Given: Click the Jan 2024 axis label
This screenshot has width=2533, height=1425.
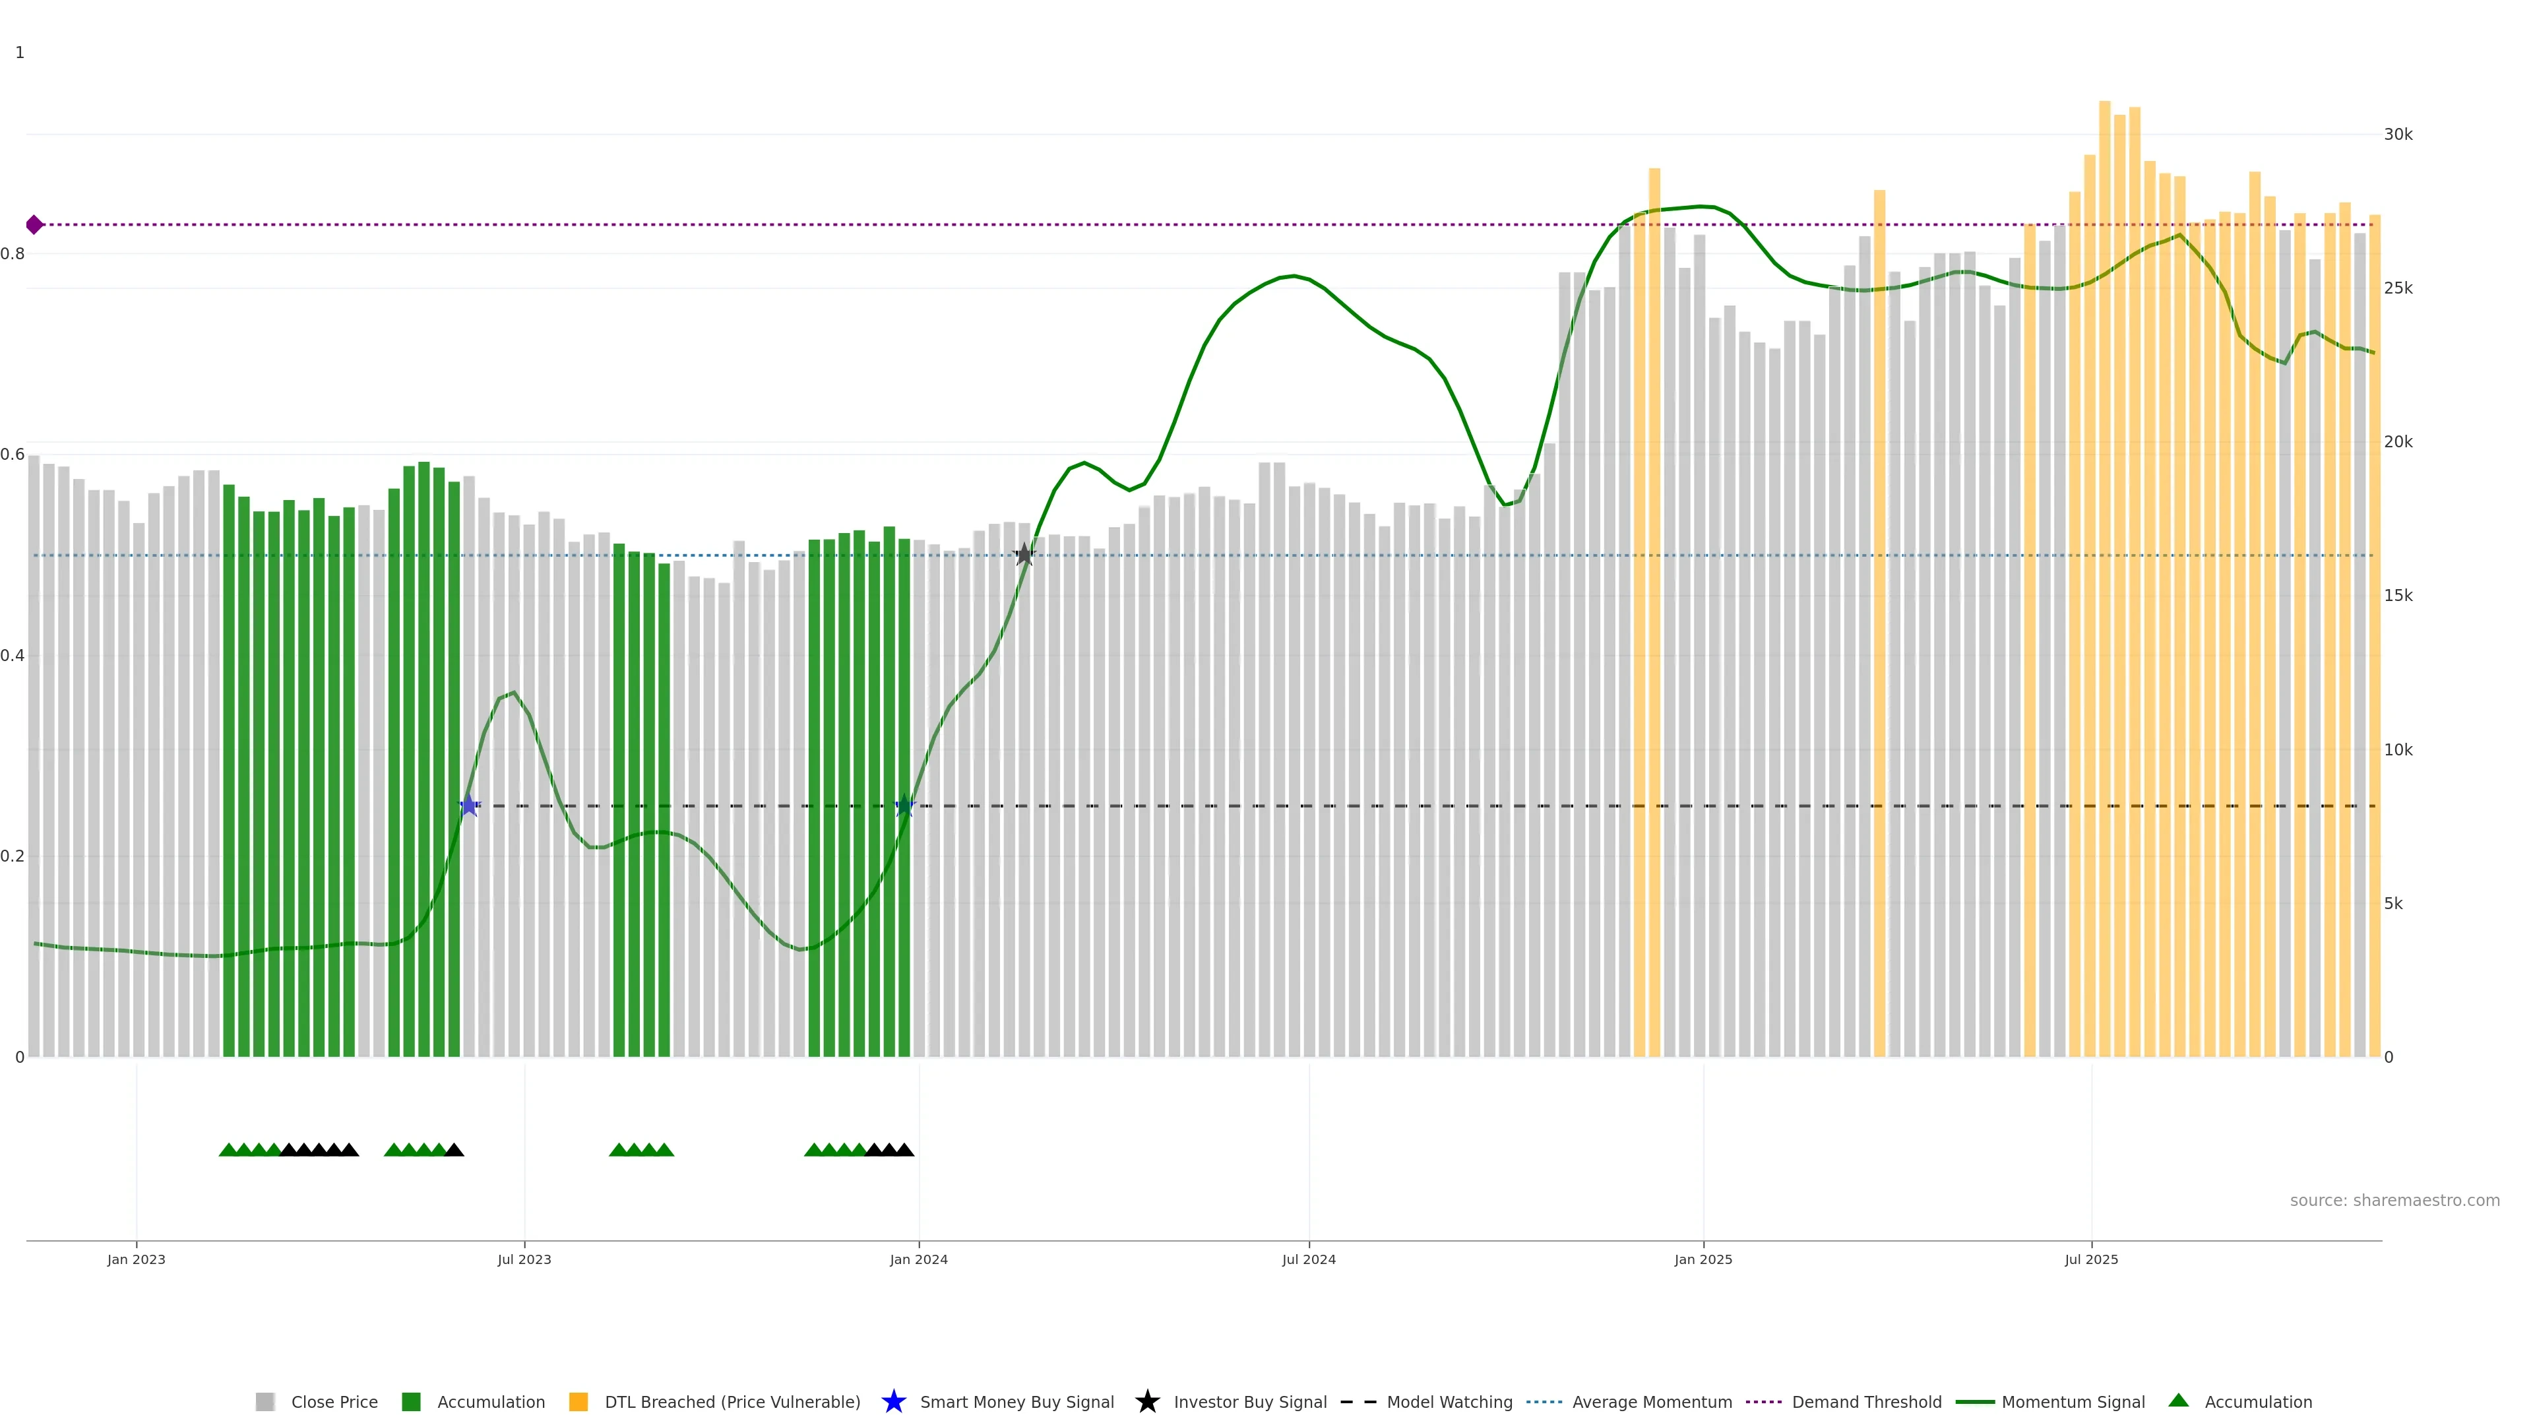Looking at the screenshot, I should [918, 1259].
